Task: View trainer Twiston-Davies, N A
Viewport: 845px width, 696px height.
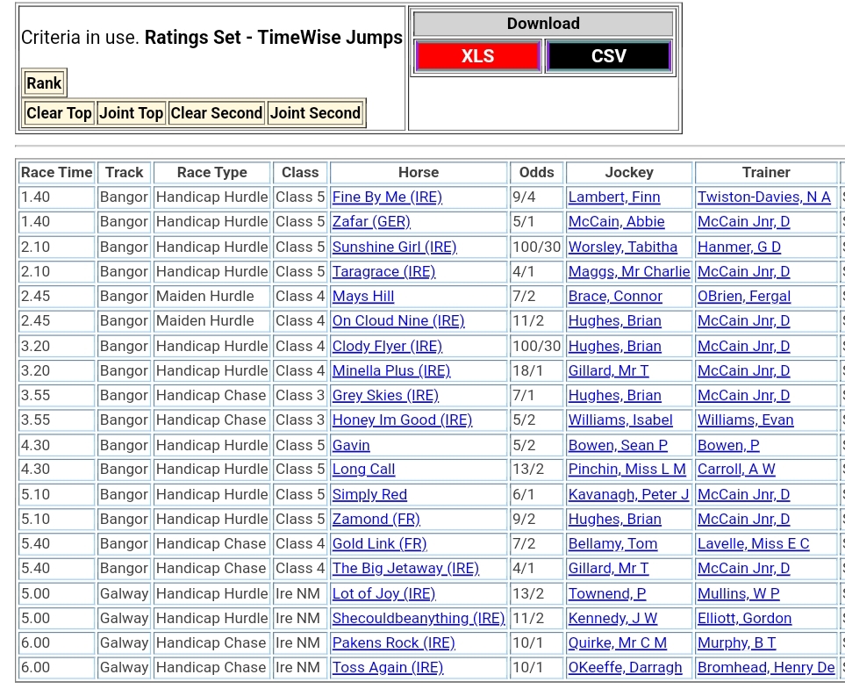Action: point(763,197)
